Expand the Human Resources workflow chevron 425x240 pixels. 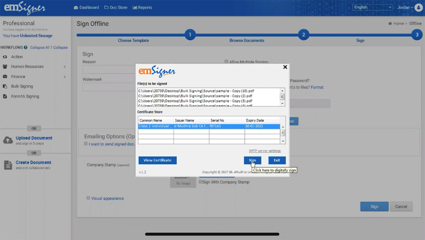pyautogui.click(x=65, y=67)
